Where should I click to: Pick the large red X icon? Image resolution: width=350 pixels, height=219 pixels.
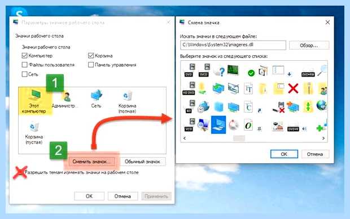(293, 88)
